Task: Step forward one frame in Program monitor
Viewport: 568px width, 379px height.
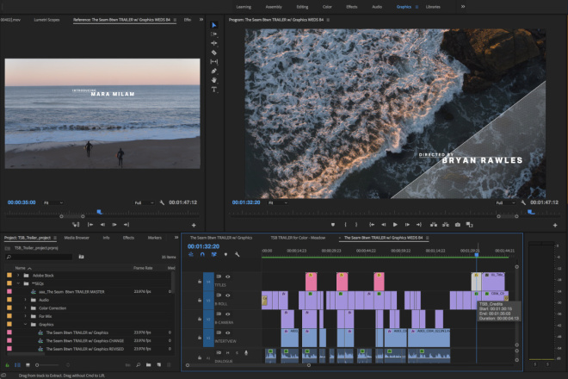Action: pyautogui.click(x=407, y=225)
